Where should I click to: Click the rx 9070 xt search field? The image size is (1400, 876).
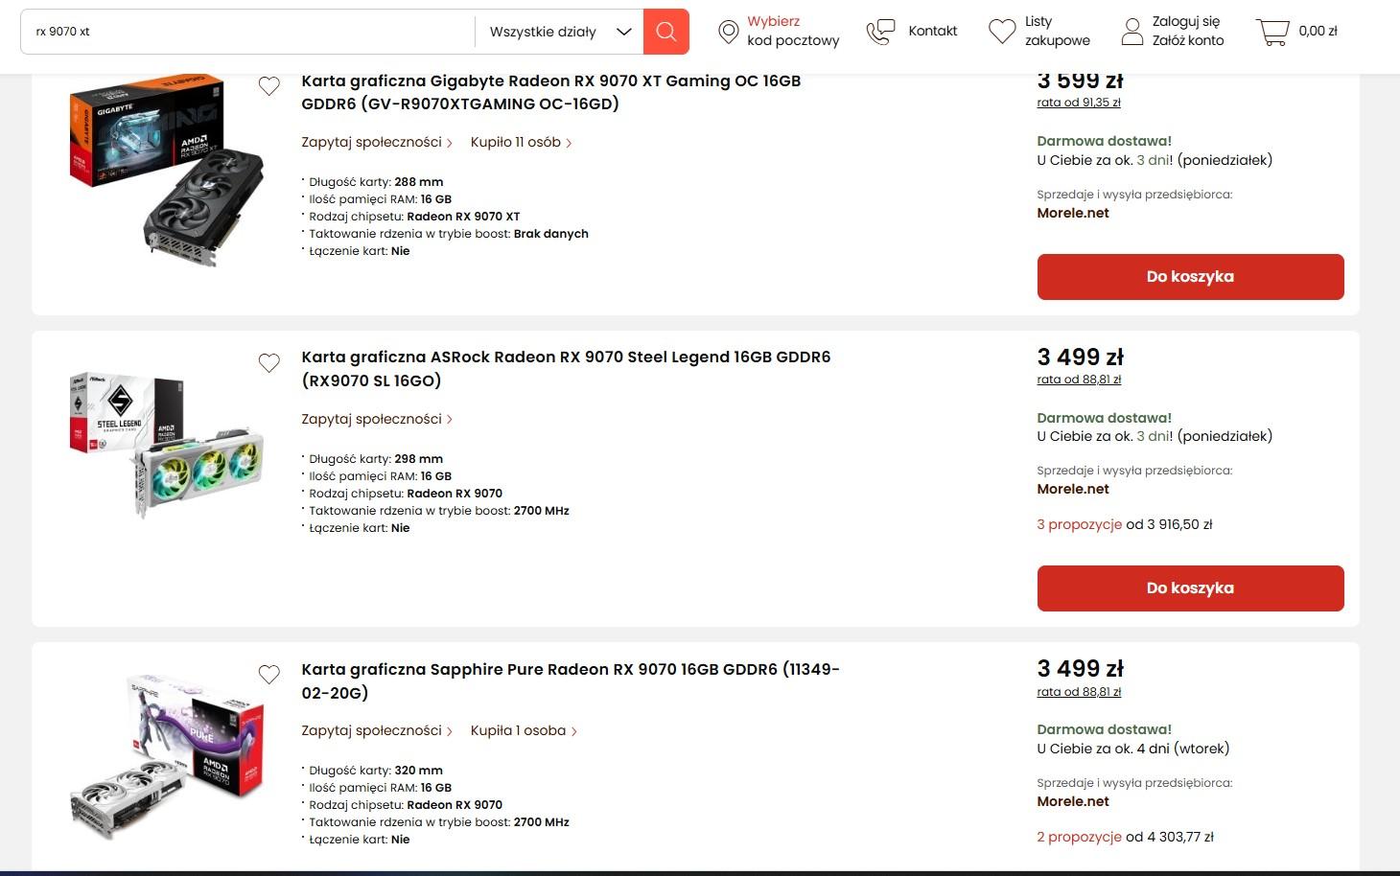coord(249,32)
